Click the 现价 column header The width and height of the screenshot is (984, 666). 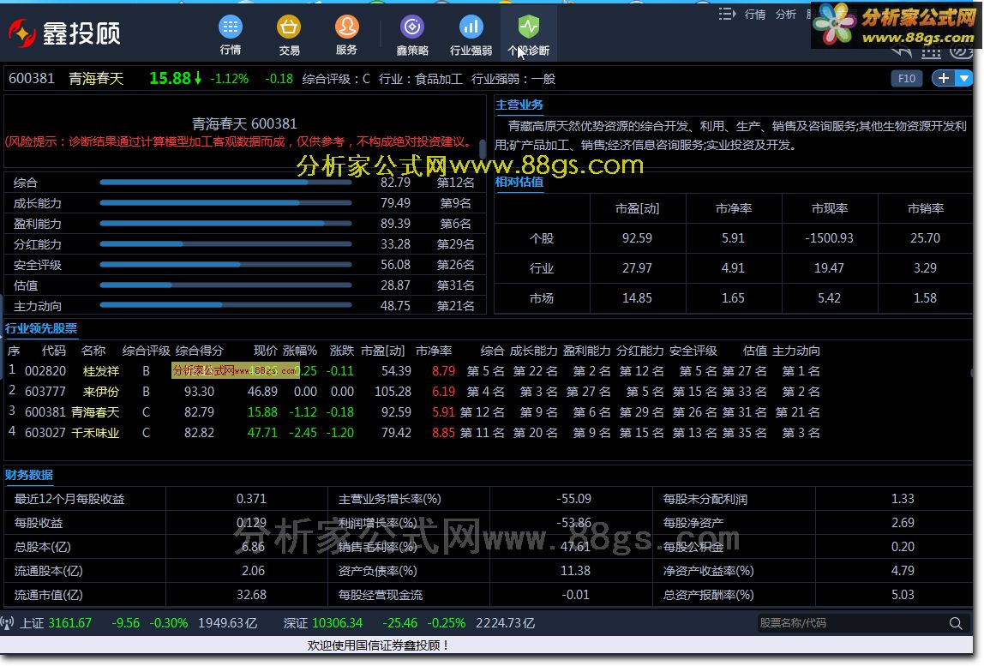pos(266,351)
